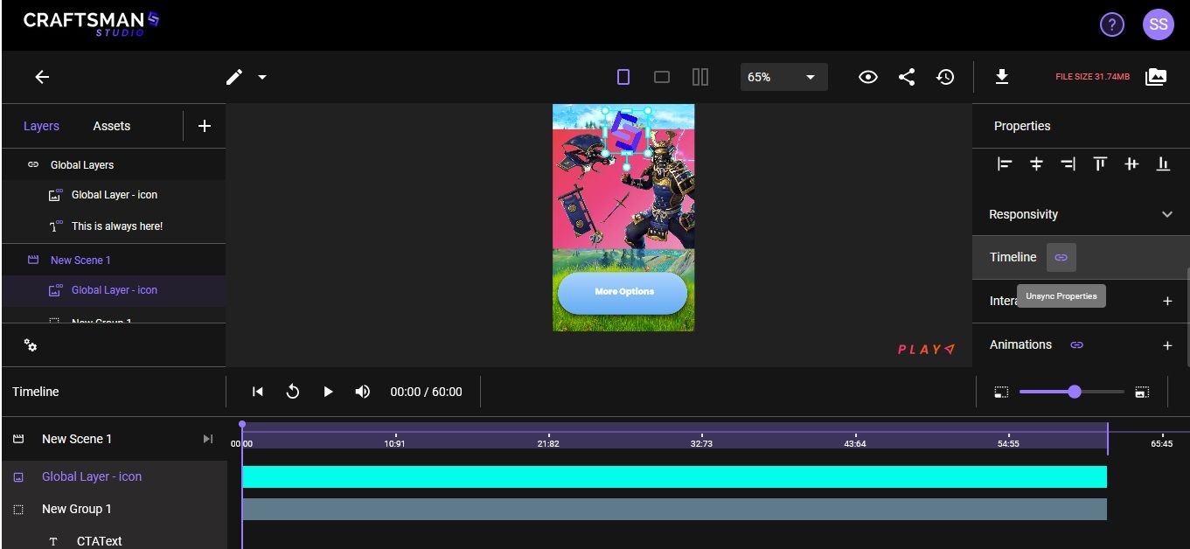1190x549 pixels.
Task: Switch to the Layers tab
Action: coord(41,126)
